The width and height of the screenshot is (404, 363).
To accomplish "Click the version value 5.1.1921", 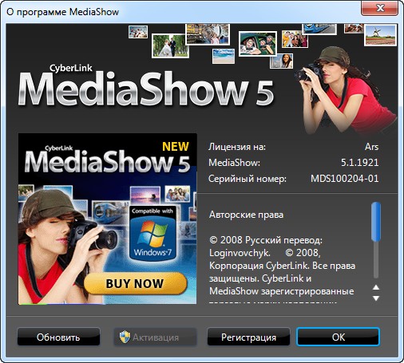I will click(x=359, y=163).
